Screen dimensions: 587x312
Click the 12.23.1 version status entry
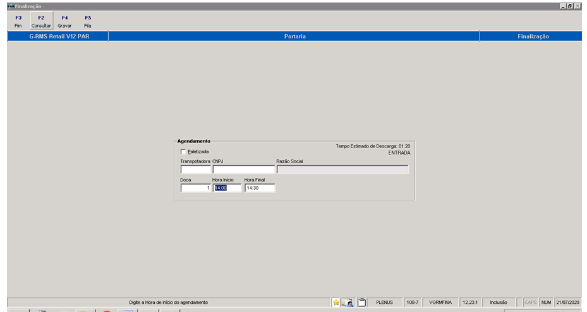tap(470, 303)
